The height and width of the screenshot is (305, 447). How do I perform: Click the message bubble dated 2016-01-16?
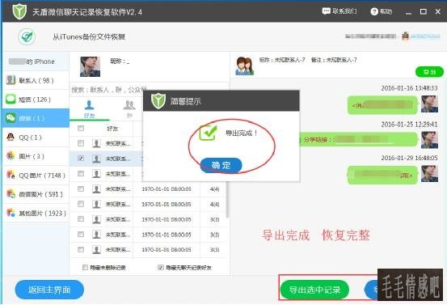[x=382, y=105]
